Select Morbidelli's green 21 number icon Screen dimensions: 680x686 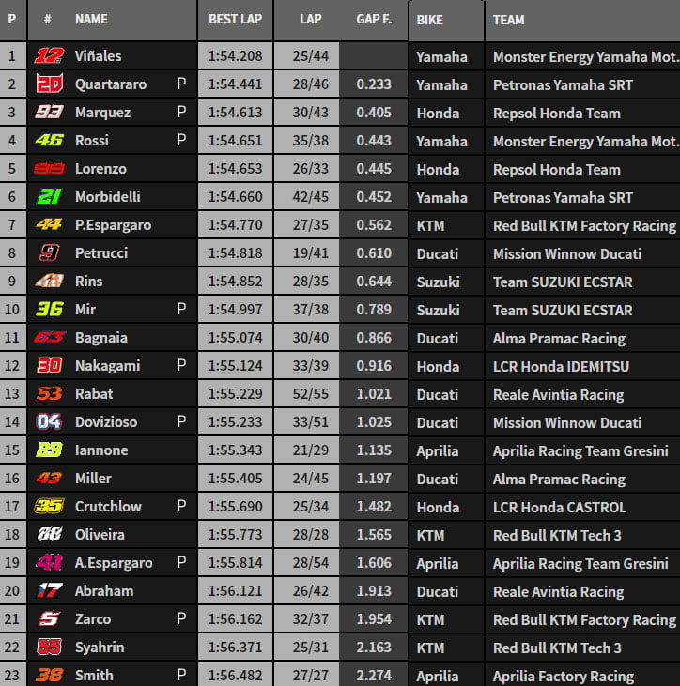point(49,196)
